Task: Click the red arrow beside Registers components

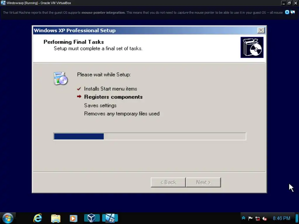Action: pos(79,97)
